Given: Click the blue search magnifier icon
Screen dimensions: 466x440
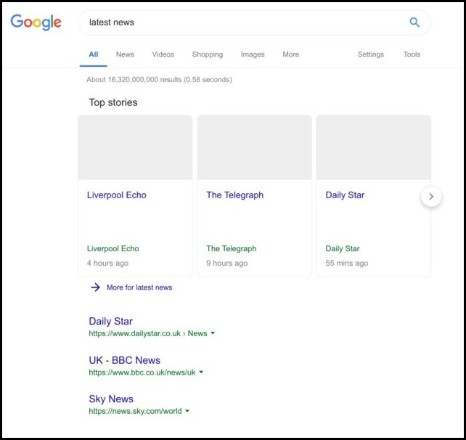Looking at the screenshot, I should (x=414, y=23).
